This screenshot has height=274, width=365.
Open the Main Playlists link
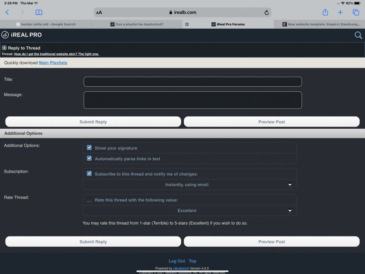point(53,63)
